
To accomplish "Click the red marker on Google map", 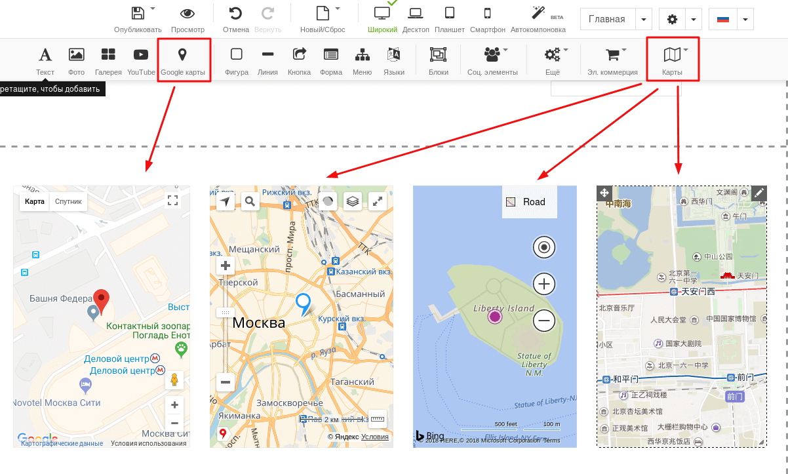I will coord(100,302).
